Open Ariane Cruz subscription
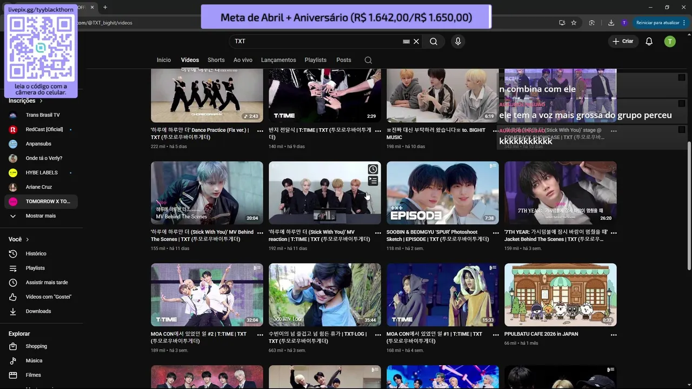The width and height of the screenshot is (692, 389). pyautogui.click(x=41, y=187)
